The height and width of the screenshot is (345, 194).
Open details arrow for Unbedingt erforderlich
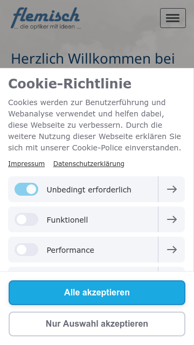pyautogui.click(x=171, y=189)
